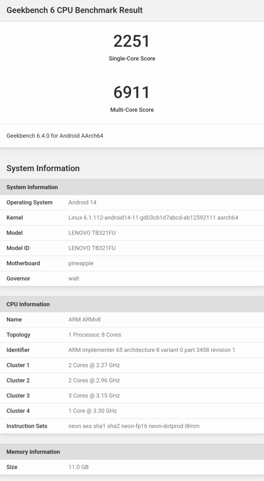Click the Multi-Core Score label
This screenshot has height=481, width=264.
[132, 110]
